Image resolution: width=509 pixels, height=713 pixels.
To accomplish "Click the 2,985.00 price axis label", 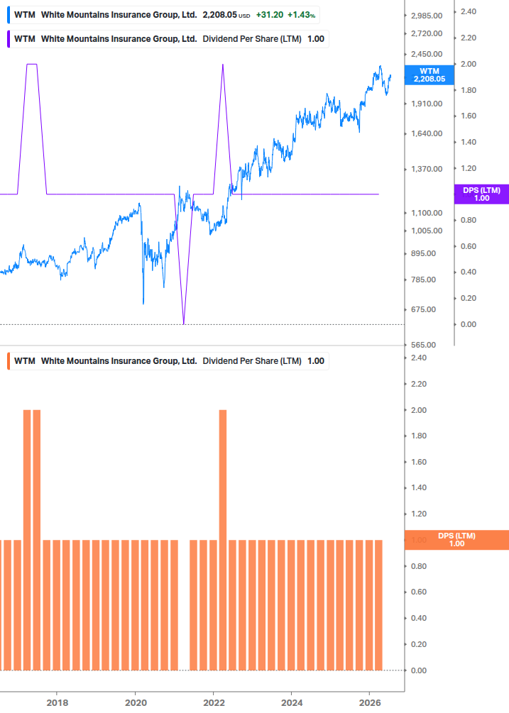I will tap(427, 16).
